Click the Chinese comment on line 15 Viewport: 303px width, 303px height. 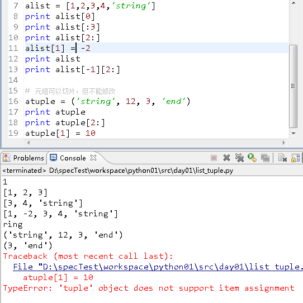pos(70,91)
